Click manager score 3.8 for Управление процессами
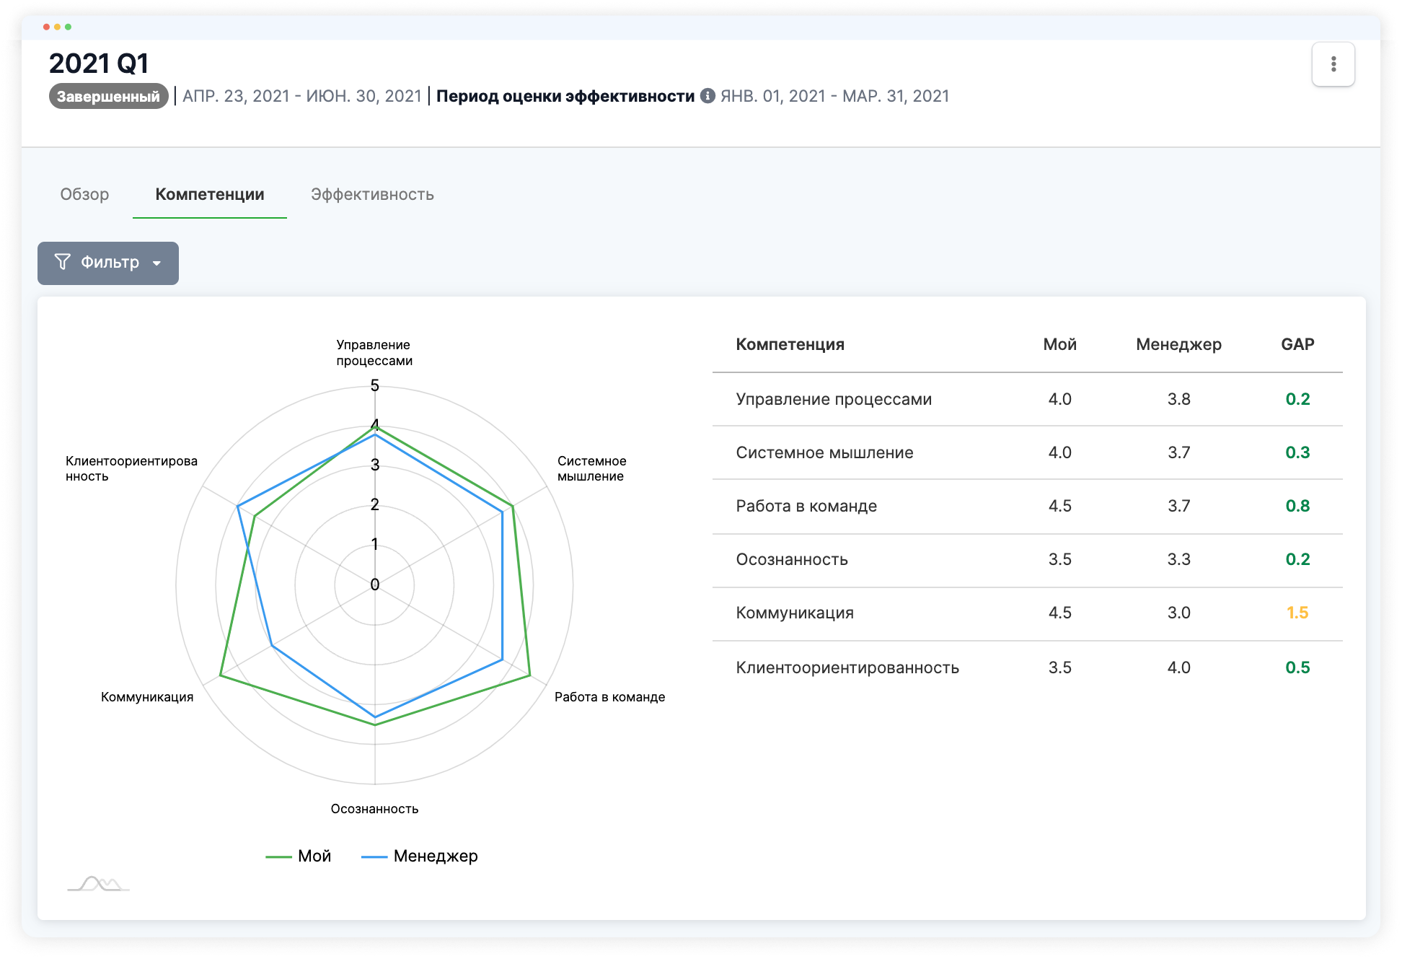1402x959 pixels. coord(1178,399)
